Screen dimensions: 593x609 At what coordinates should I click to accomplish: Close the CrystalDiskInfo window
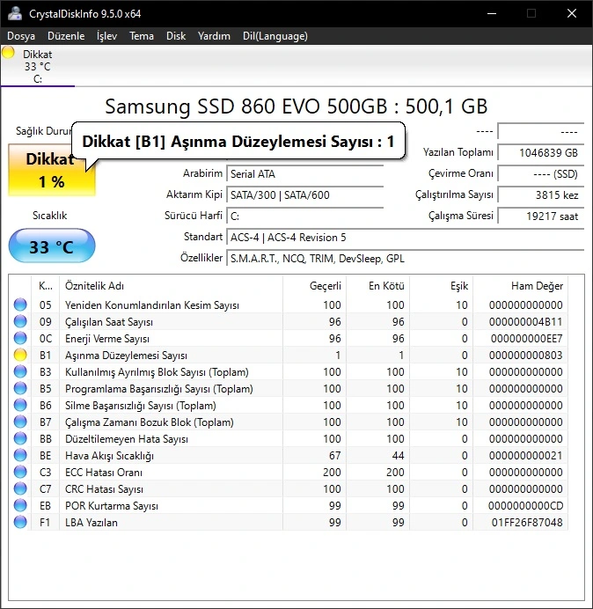(572, 13)
